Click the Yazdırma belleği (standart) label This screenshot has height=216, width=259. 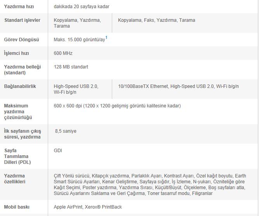point(22,70)
